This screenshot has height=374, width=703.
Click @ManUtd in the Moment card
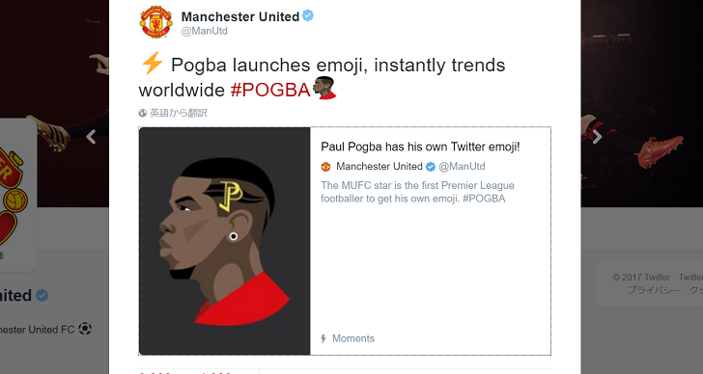tap(462, 167)
